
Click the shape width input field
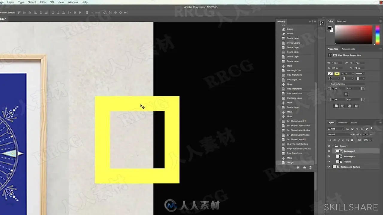click(x=336, y=63)
